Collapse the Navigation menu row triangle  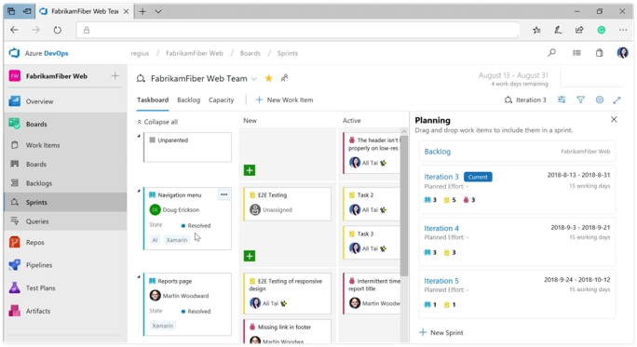coord(139,191)
